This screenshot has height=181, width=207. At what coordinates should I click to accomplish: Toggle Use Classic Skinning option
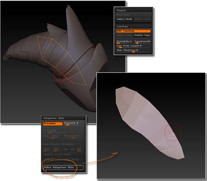pyautogui.click(x=63, y=144)
